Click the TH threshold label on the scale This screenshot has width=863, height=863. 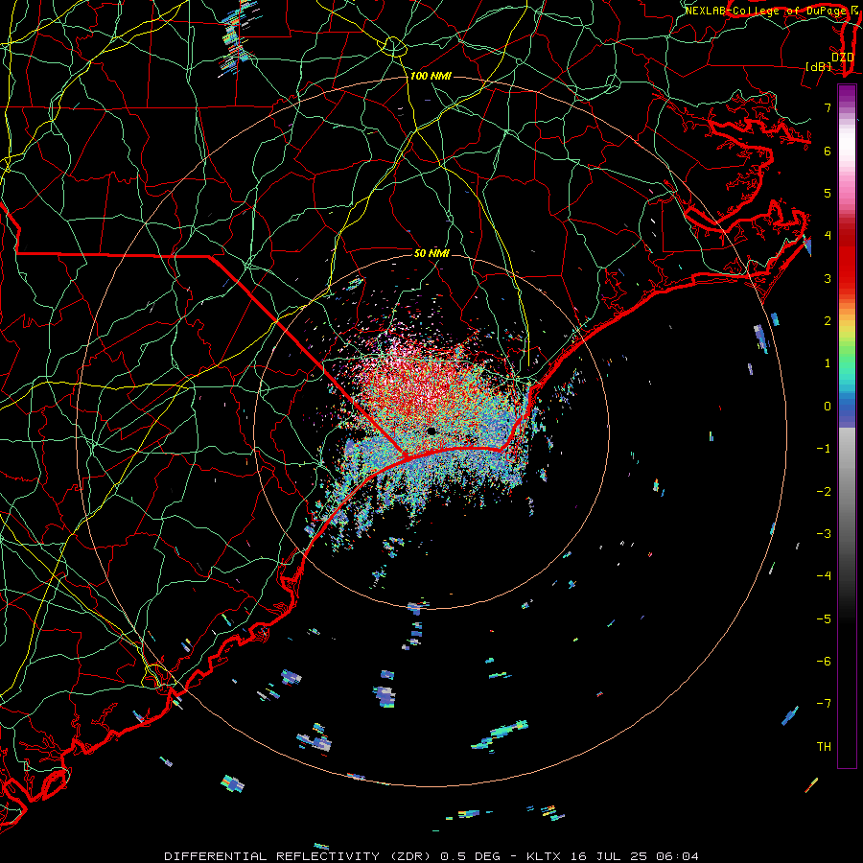tap(824, 747)
